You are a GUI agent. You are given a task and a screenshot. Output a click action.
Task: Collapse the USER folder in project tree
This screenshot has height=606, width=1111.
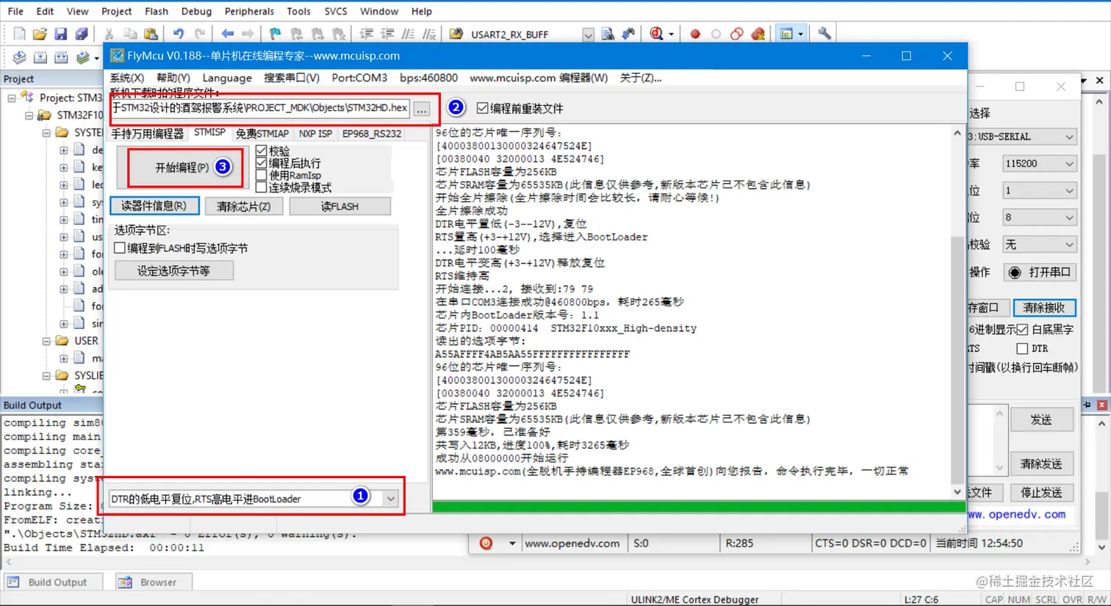pyautogui.click(x=46, y=341)
